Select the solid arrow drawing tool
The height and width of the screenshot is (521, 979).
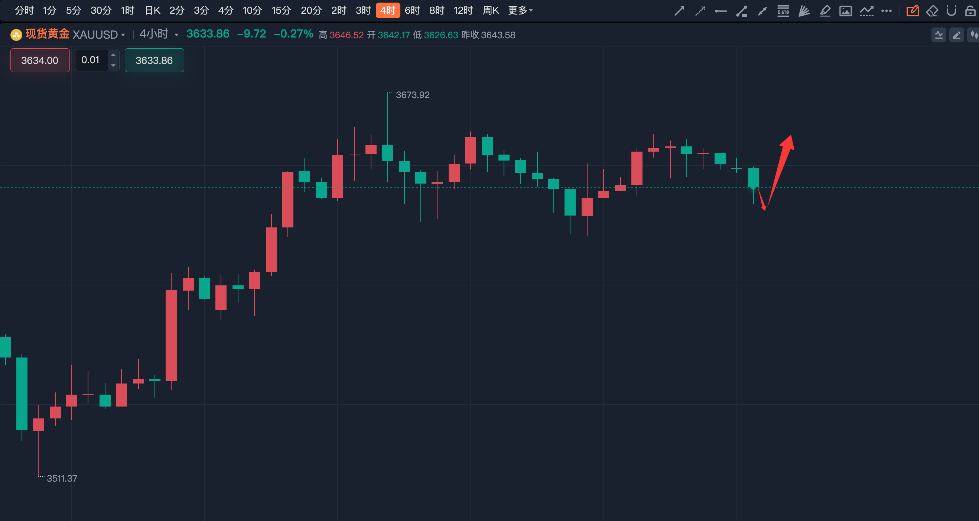point(679,11)
